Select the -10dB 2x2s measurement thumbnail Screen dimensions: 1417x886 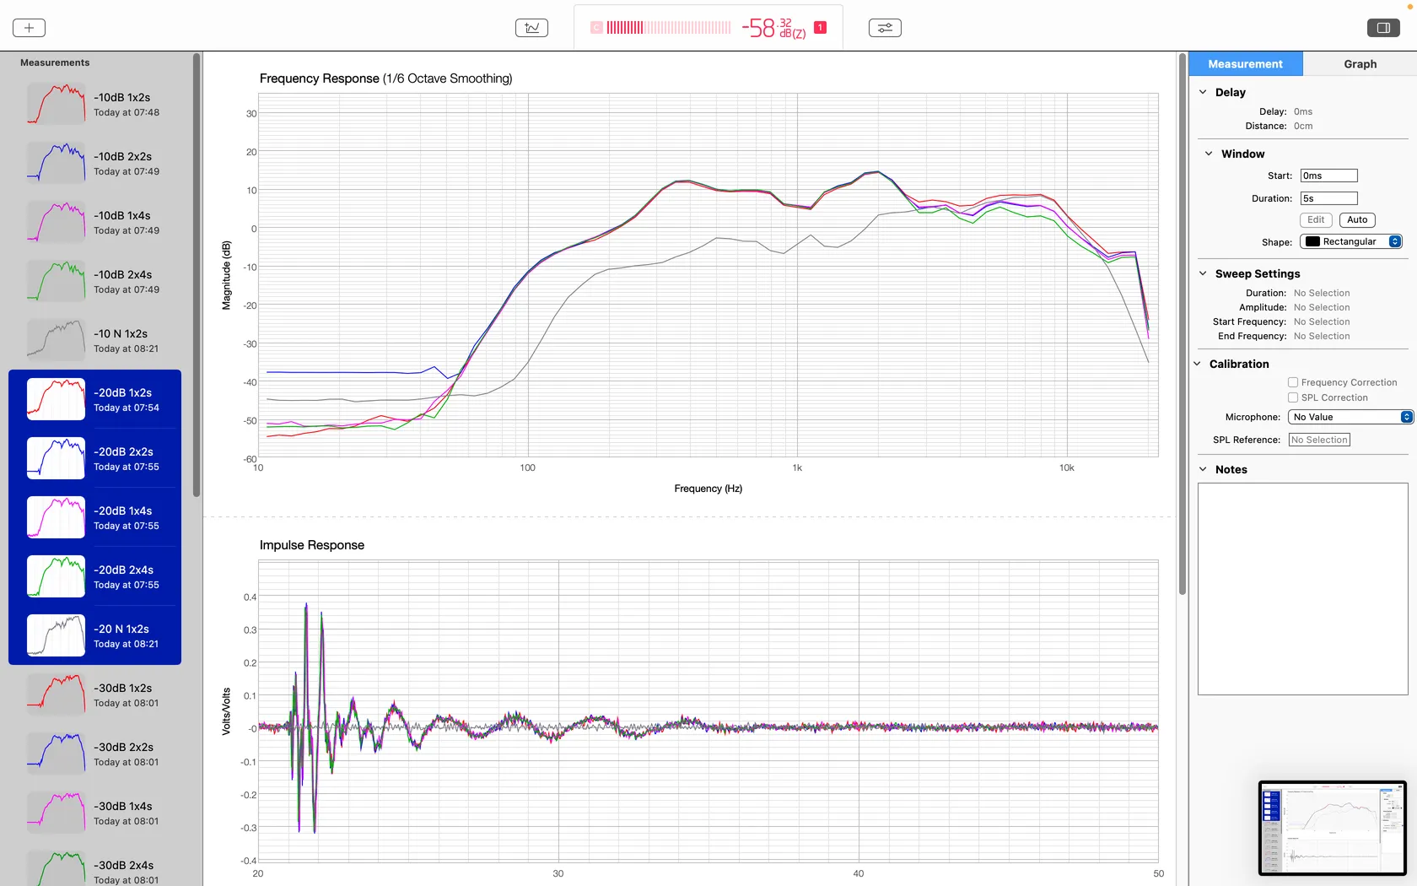click(56, 163)
